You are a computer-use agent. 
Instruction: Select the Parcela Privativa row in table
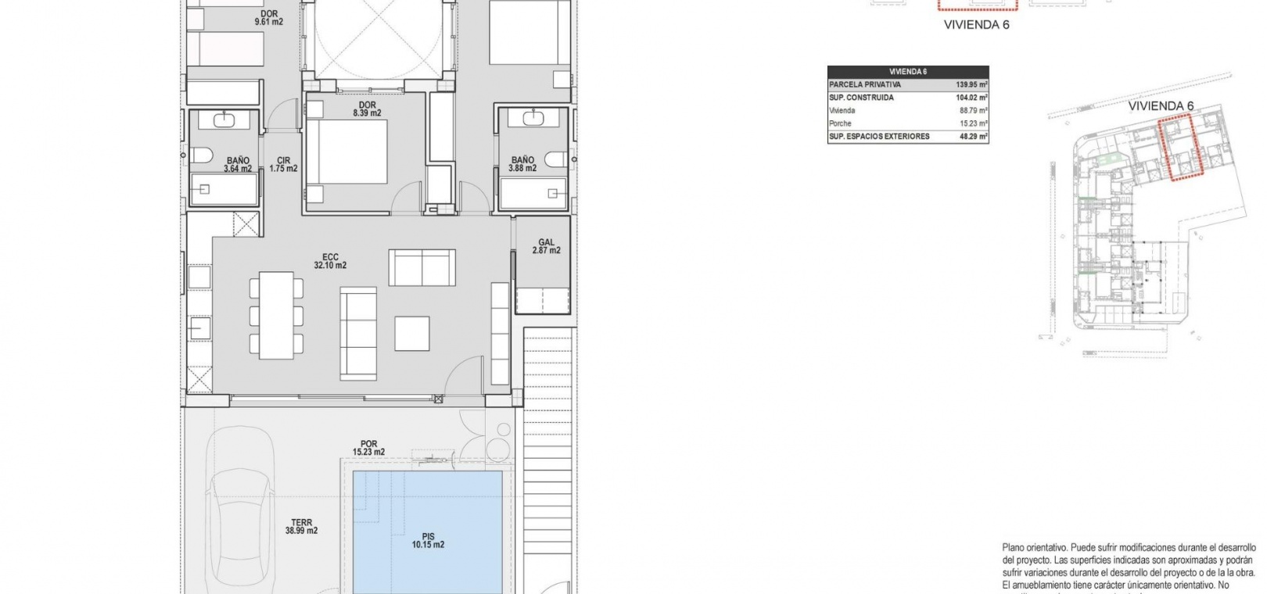[908, 84]
